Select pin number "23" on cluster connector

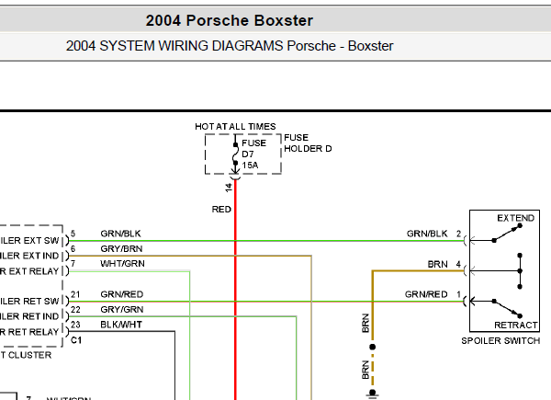click(x=75, y=325)
